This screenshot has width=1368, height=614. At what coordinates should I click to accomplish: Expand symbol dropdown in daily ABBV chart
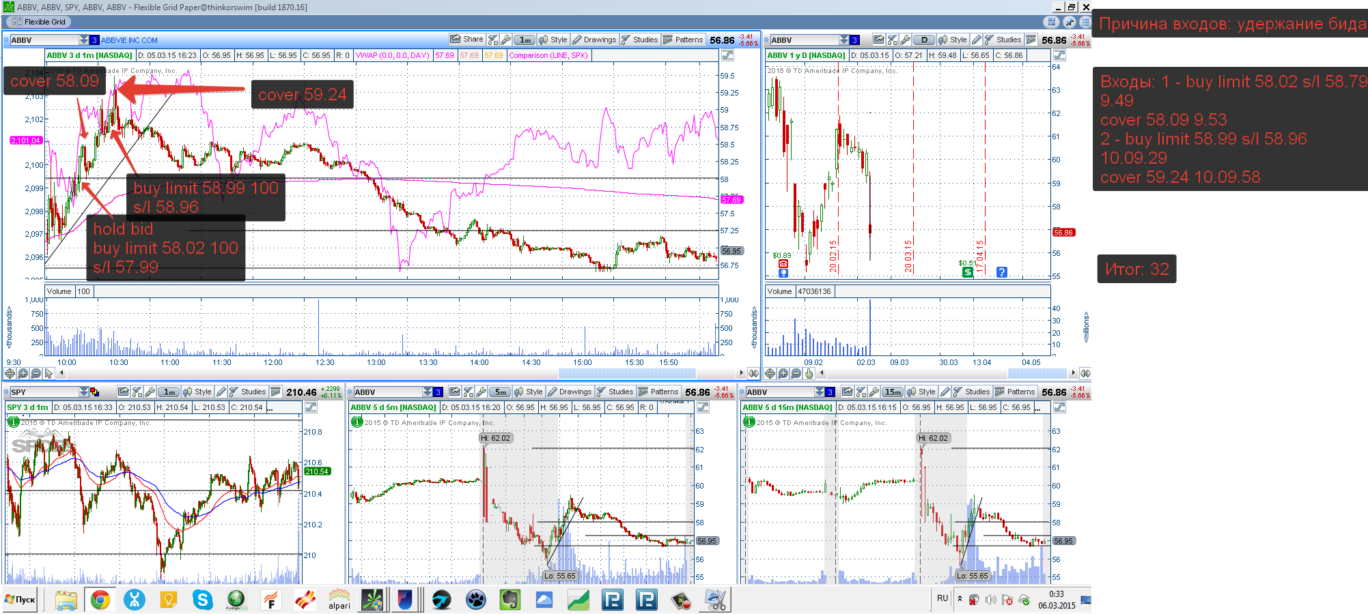tap(844, 40)
